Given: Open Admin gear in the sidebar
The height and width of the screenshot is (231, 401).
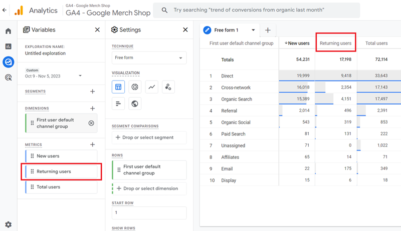Looking at the screenshot, I should pyautogui.click(x=9, y=224).
